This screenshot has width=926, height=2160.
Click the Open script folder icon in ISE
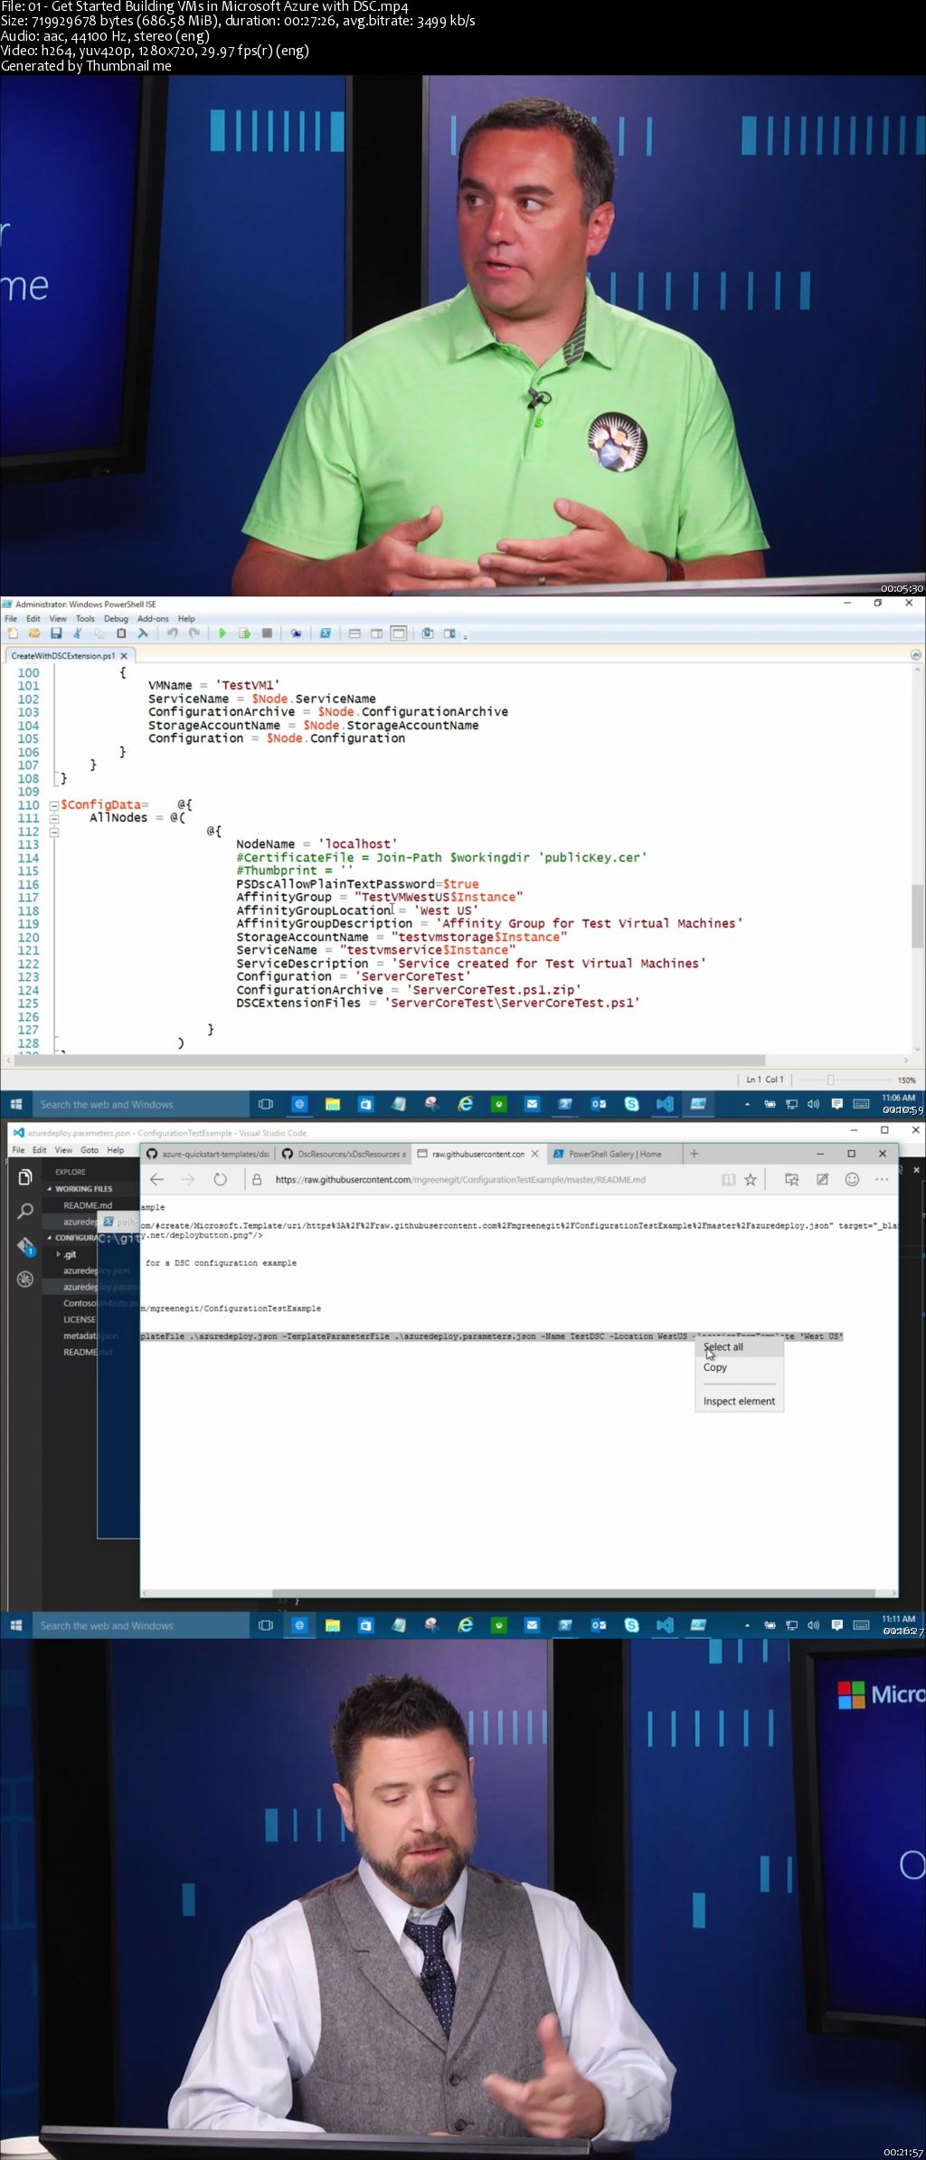point(34,633)
